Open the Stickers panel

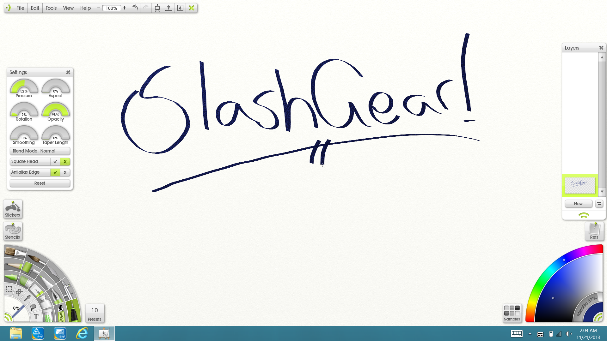13,209
